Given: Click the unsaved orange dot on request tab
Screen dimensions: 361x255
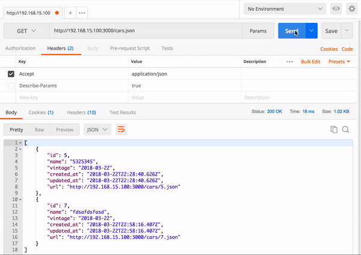Looking at the screenshot, I should [57, 13].
